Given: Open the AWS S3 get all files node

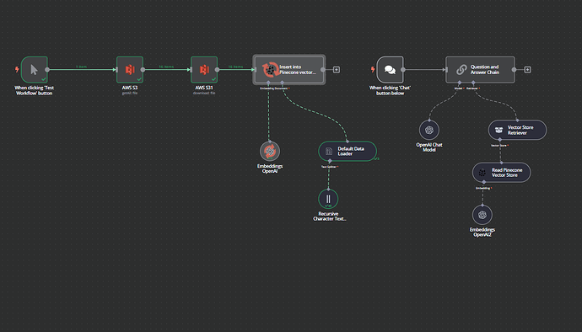Looking at the screenshot, I should pos(130,69).
